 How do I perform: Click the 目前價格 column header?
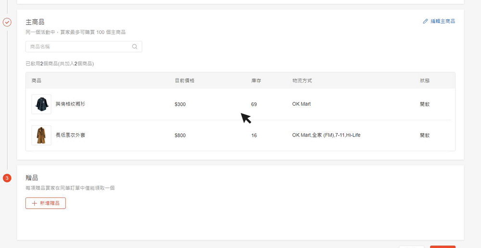(184, 80)
